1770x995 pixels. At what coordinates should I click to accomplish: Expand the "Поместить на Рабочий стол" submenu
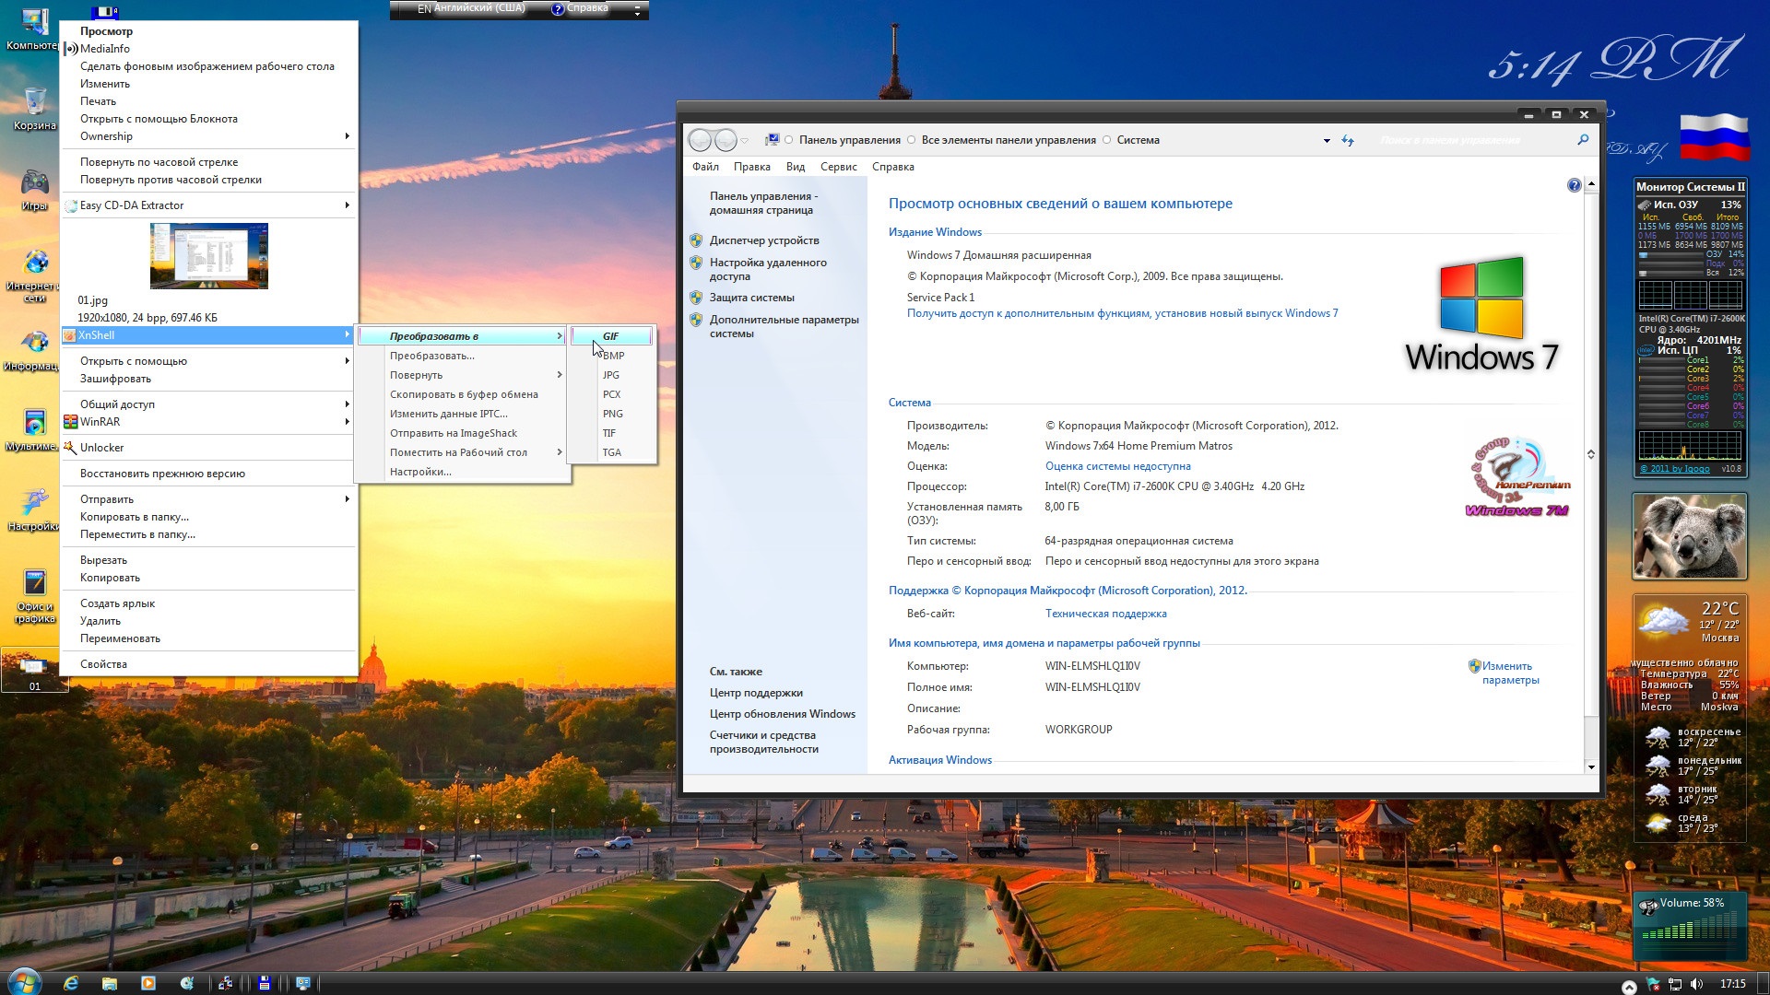[x=462, y=452]
